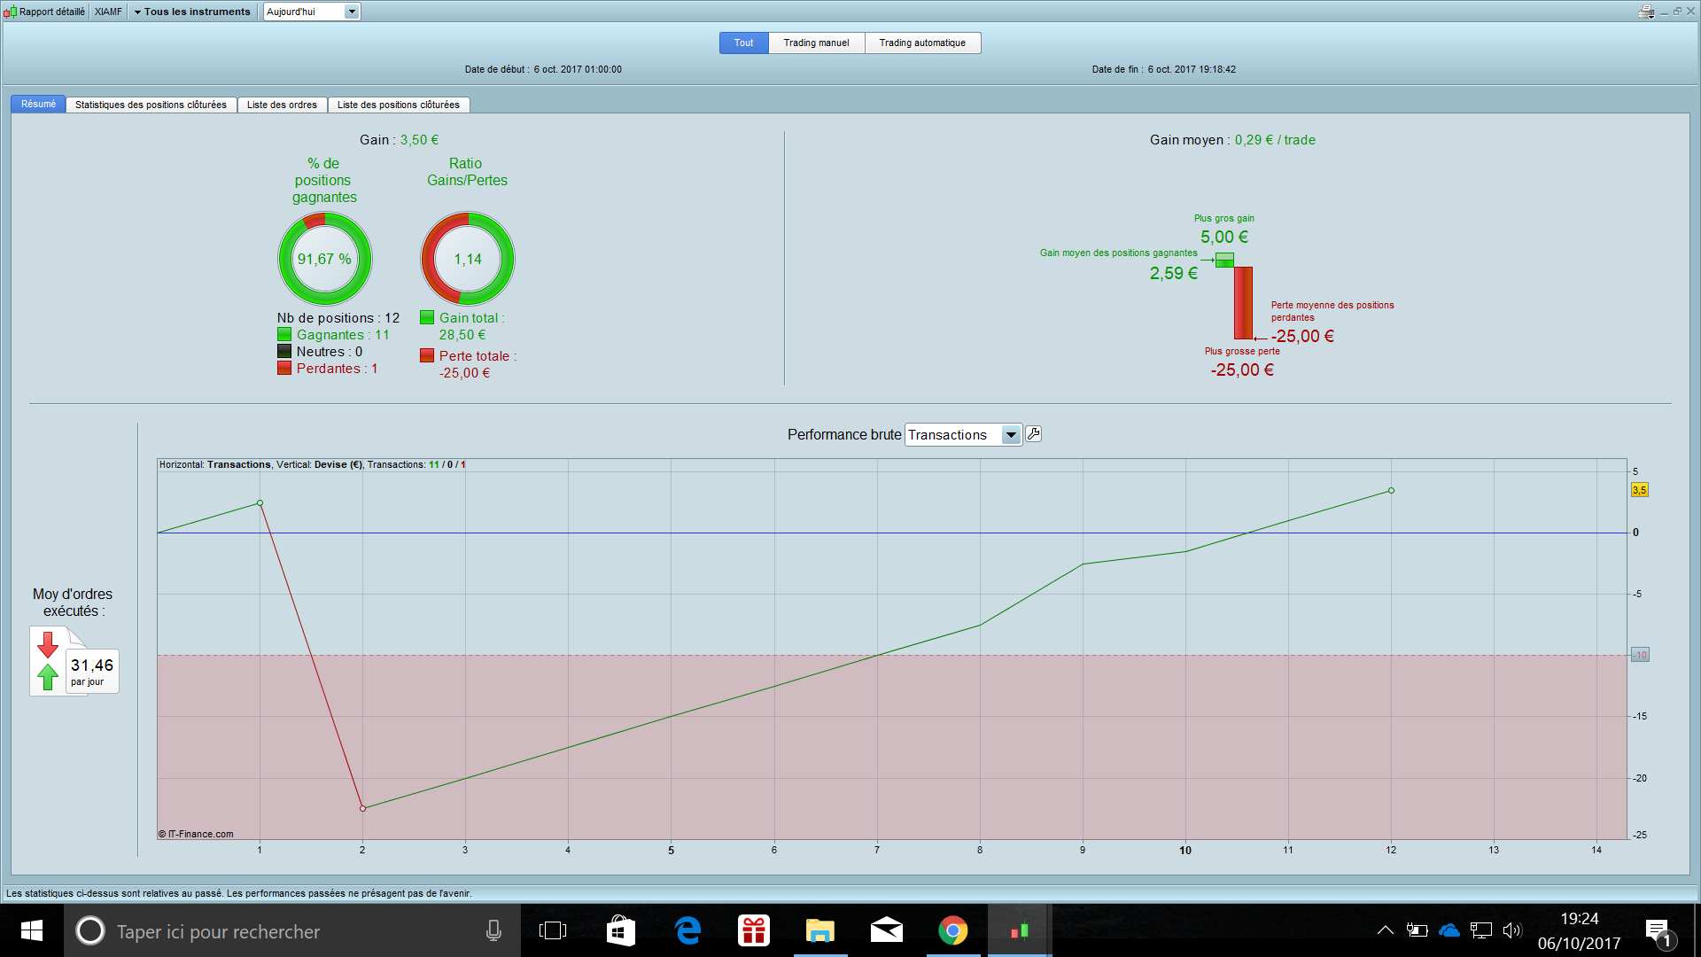Open the Tous les instruments dropdown
The image size is (1701, 957).
click(x=192, y=12)
